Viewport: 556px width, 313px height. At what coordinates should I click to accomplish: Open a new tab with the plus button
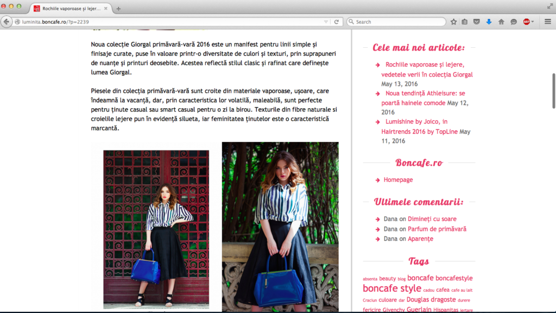[119, 9]
